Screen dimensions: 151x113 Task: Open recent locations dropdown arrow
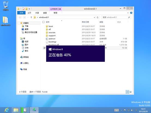tap(28, 17)
